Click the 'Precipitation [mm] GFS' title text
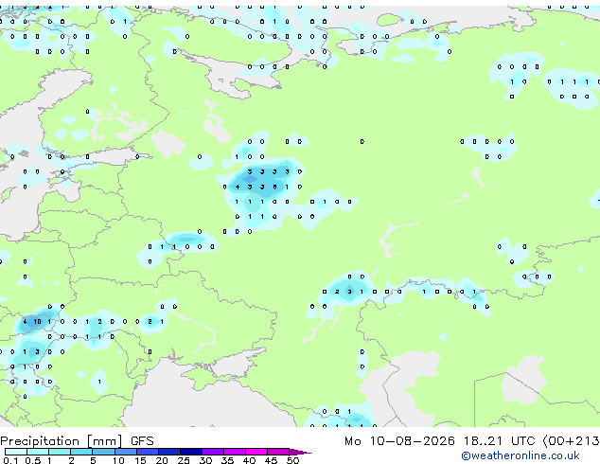Image resolution: width=600 pixels, height=464 pixels. coord(77,441)
